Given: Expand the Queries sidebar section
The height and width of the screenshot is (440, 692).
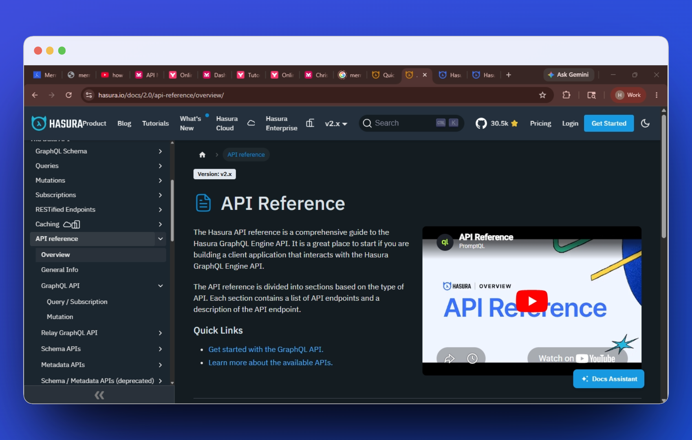Looking at the screenshot, I should [x=160, y=166].
